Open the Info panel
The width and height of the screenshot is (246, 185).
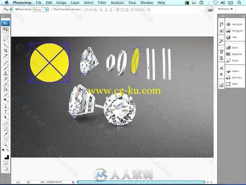coord(231,37)
